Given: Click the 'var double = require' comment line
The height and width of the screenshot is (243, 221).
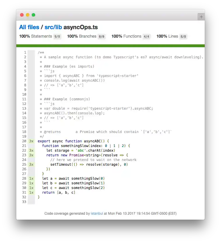Looking at the screenshot, I should (96, 109).
